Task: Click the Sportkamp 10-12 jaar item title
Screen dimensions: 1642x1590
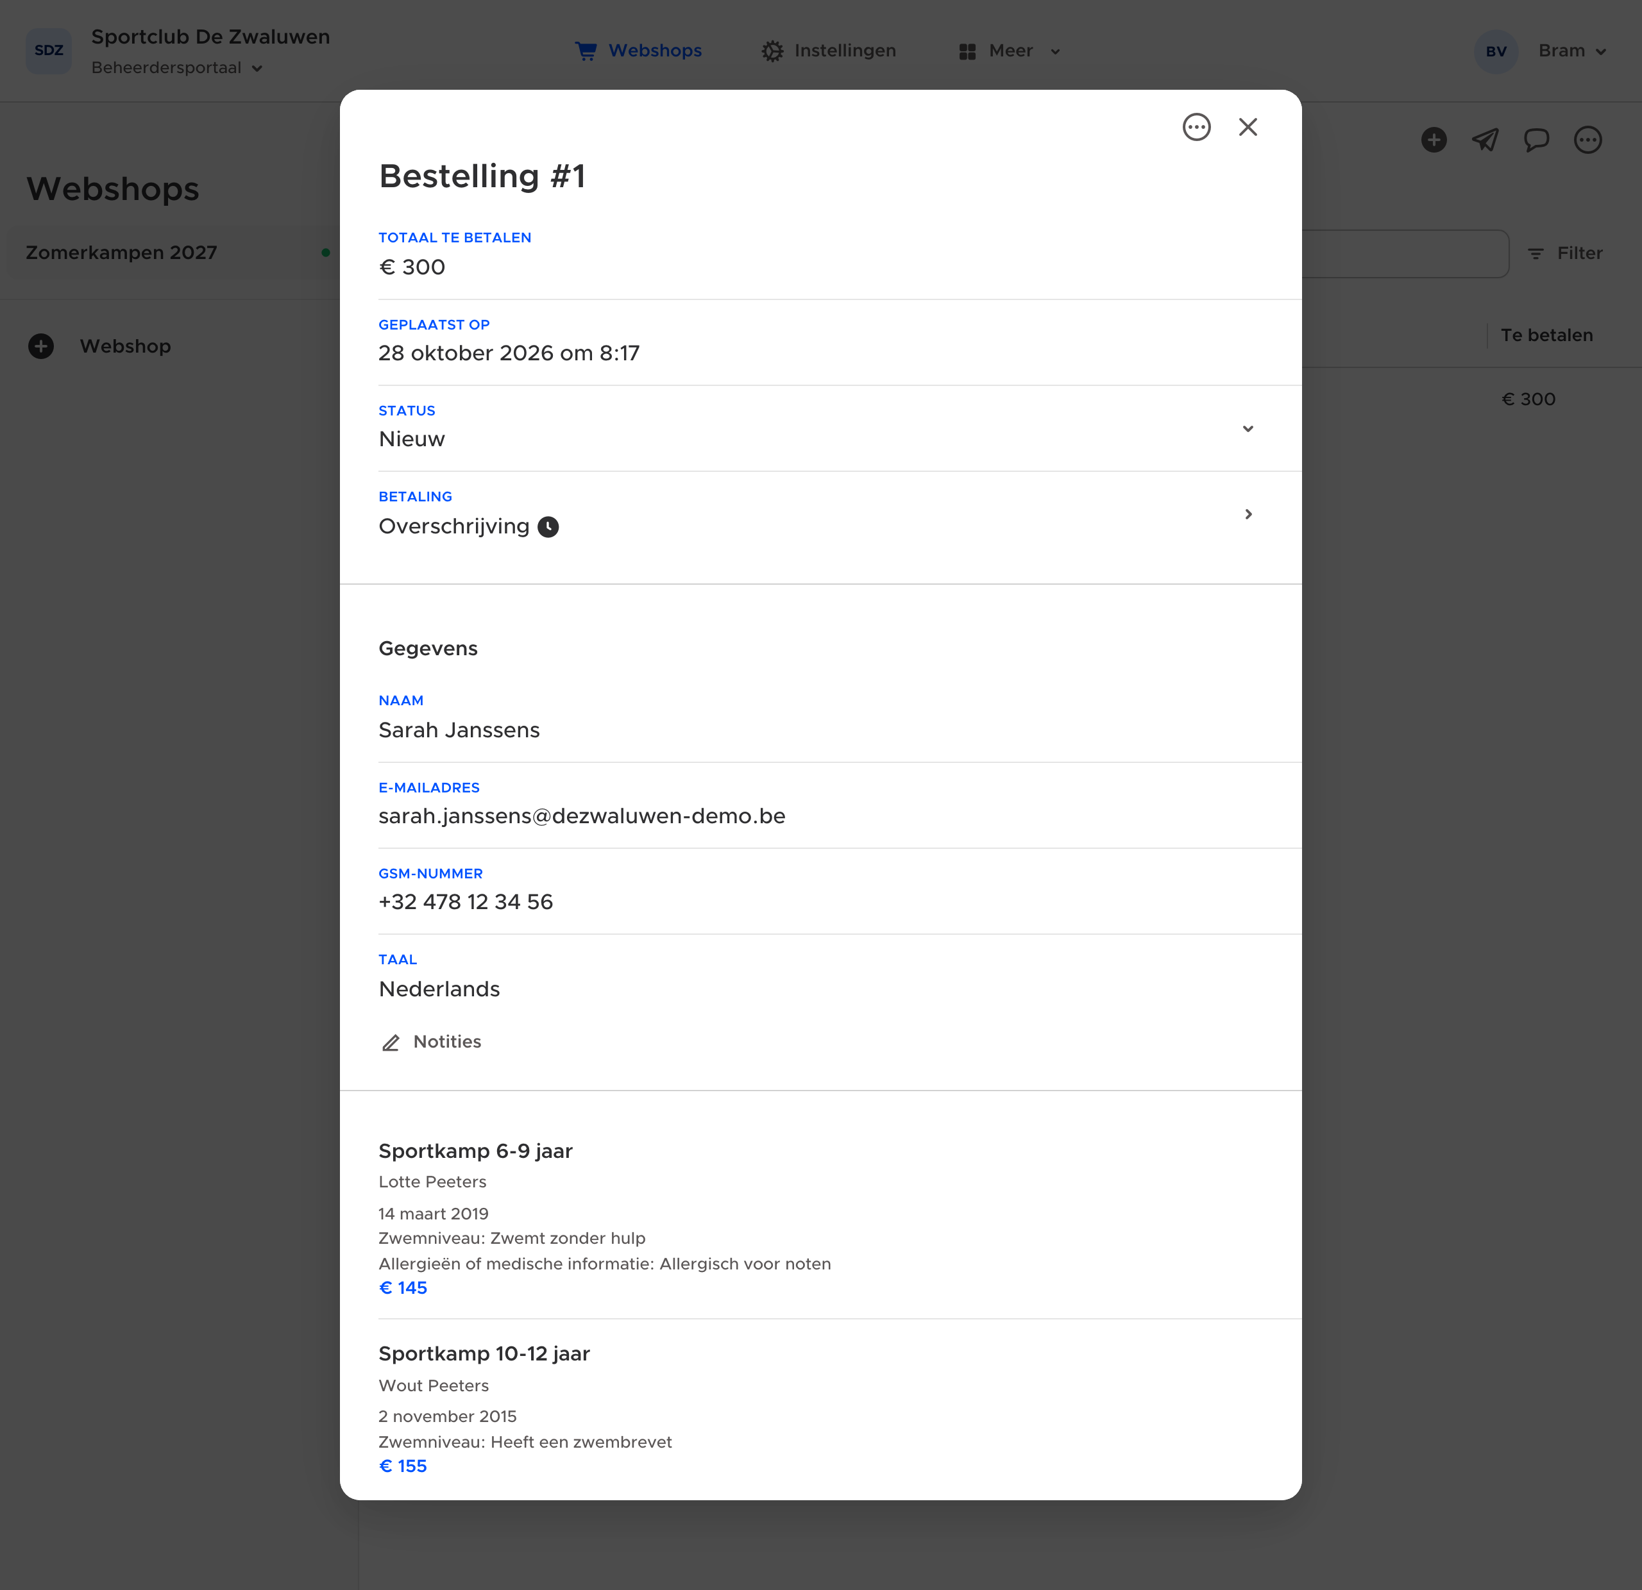Action: (x=484, y=1353)
